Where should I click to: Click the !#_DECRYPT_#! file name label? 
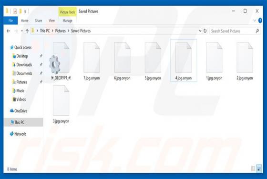pos(61,78)
